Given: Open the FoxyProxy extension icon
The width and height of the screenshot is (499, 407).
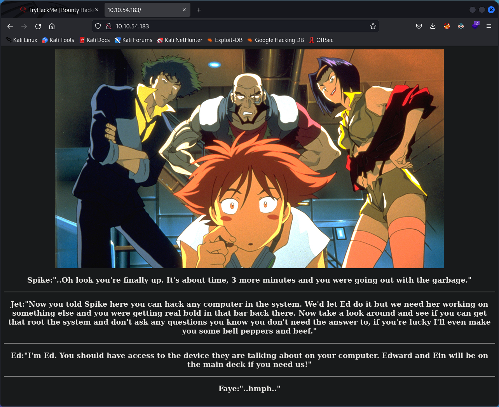Looking at the screenshot, I should tap(447, 26).
